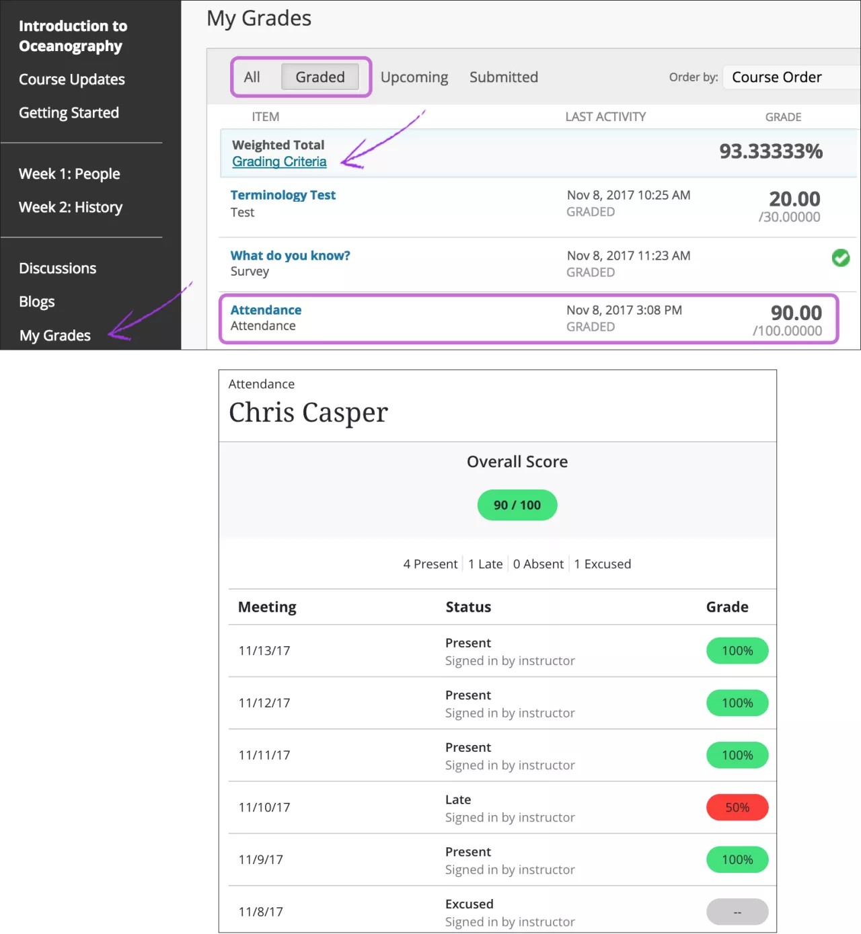Open Week 1: People section
861x934 pixels.
pyautogui.click(x=69, y=174)
